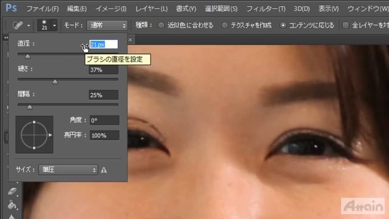Open the brush picker showing size 21
Image resolution: width=389 pixels, height=219 pixels.
(x=47, y=25)
